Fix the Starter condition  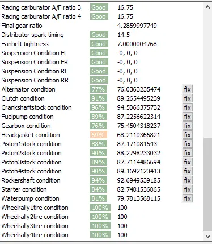(x=188, y=189)
